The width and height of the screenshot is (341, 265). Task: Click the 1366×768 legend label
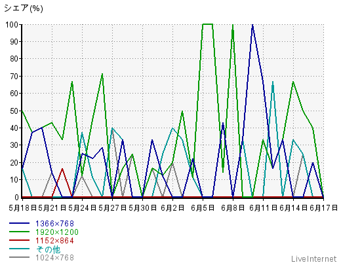pos(54,224)
